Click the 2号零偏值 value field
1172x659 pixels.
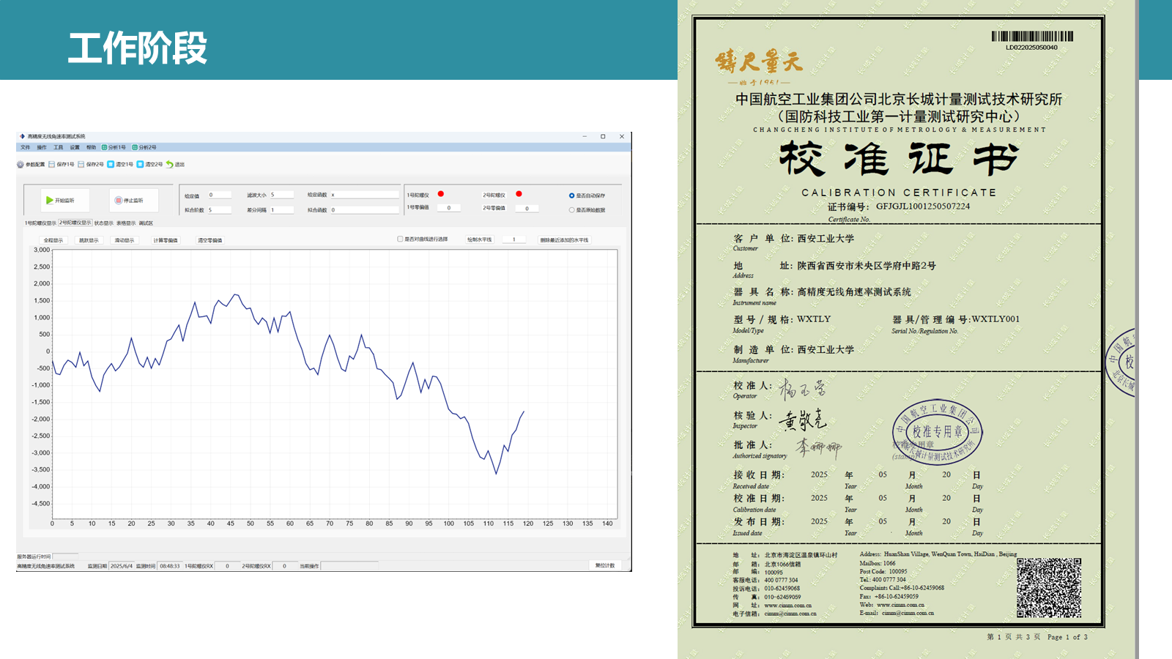coord(527,208)
